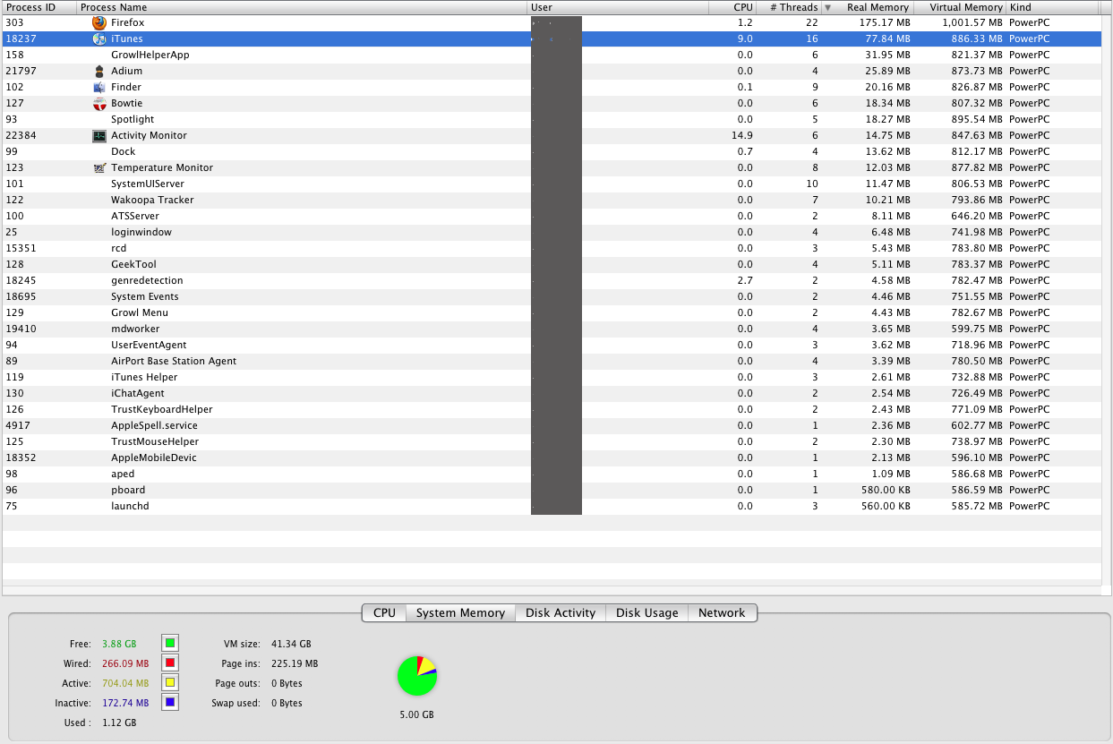This screenshot has width=1113, height=744.
Task: Switch to the System Memory tab
Action: (x=460, y=613)
